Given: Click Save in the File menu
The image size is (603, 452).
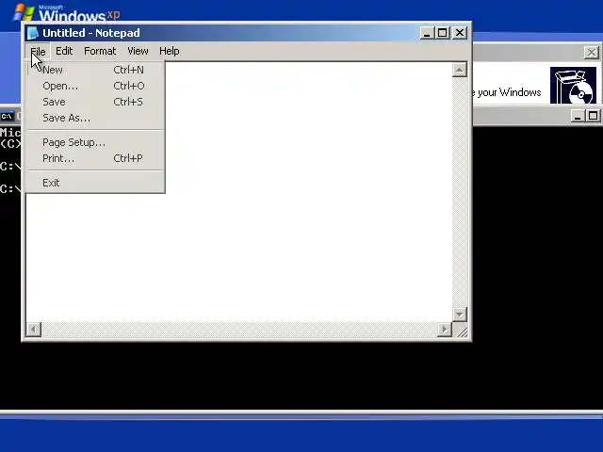Looking at the screenshot, I should 95,102.
